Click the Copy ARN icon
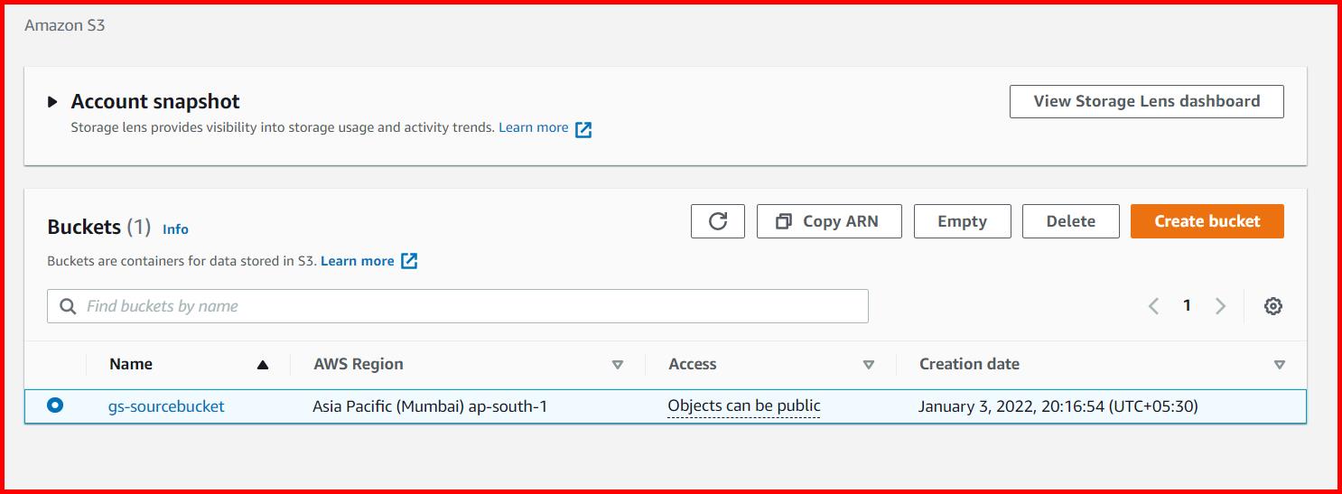1342x494 pixels. 784,221
